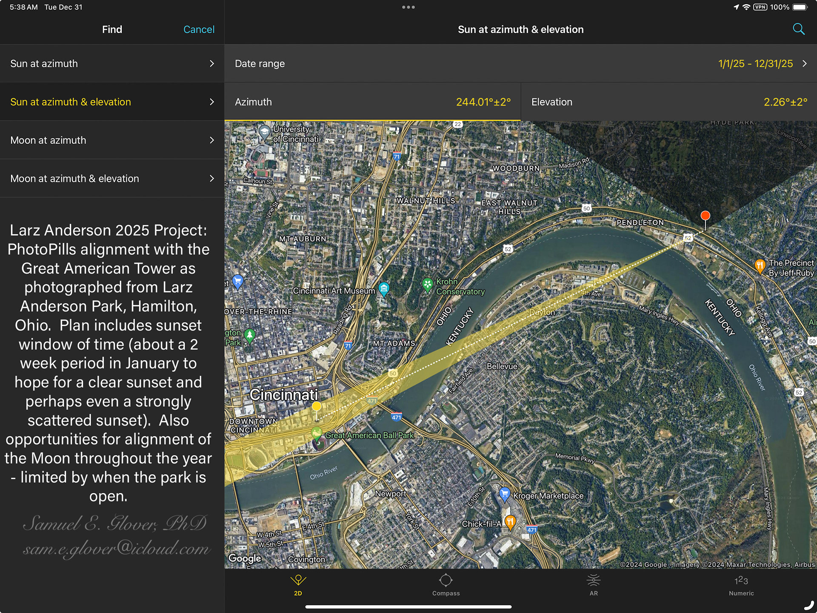Tap the Chick-fil-A restaurant marker

pyautogui.click(x=510, y=522)
